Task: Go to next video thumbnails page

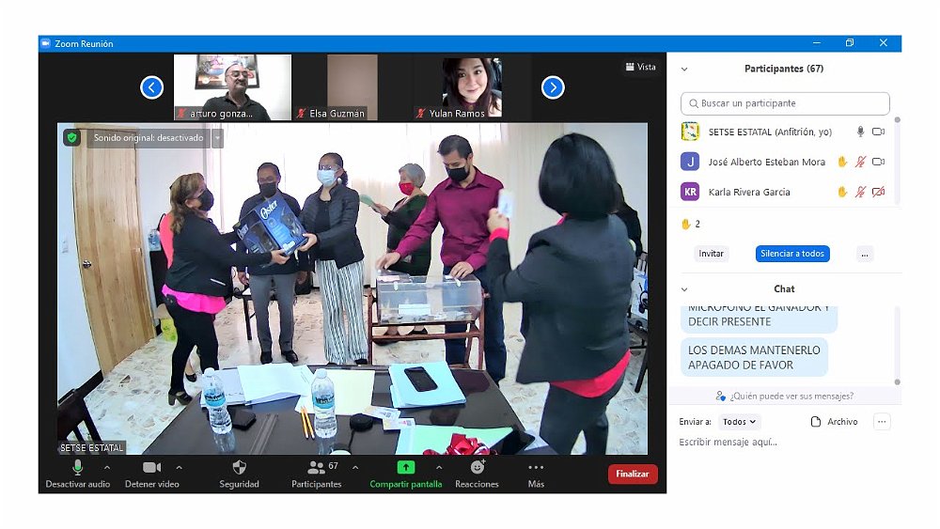Action: point(553,87)
